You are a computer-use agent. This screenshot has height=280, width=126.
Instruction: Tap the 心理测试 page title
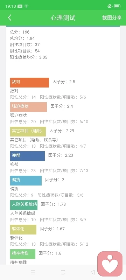tap(63, 18)
